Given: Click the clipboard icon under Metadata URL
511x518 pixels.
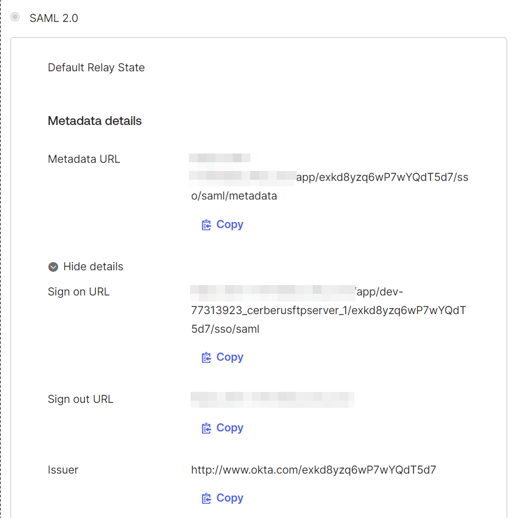Looking at the screenshot, I should 206,225.
